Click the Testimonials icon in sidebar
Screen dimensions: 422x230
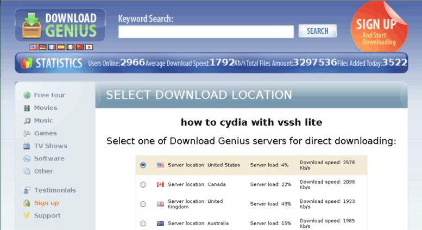[27, 190]
